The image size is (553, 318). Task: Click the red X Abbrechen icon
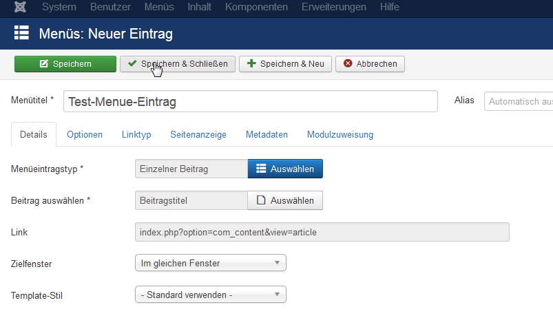pyautogui.click(x=348, y=63)
